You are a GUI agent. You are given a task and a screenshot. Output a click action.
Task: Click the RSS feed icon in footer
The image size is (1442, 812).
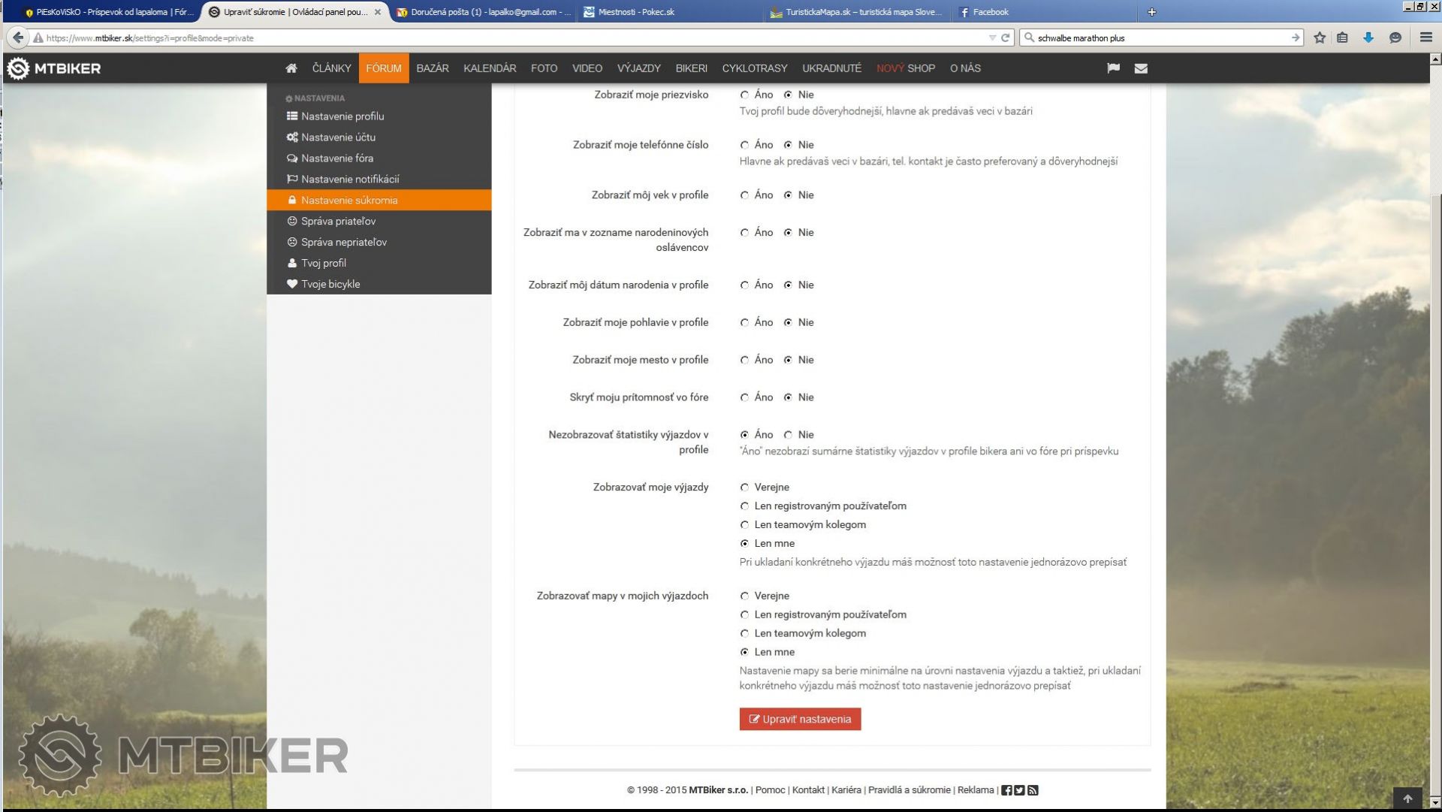[x=1033, y=790]
